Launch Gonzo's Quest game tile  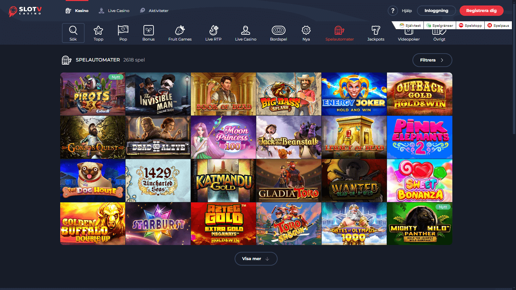tap(93, 137)
